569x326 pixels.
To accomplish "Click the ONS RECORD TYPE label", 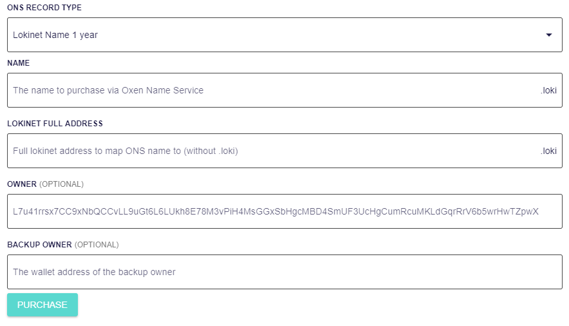I will pyautogui.click(x=44, y=8).
